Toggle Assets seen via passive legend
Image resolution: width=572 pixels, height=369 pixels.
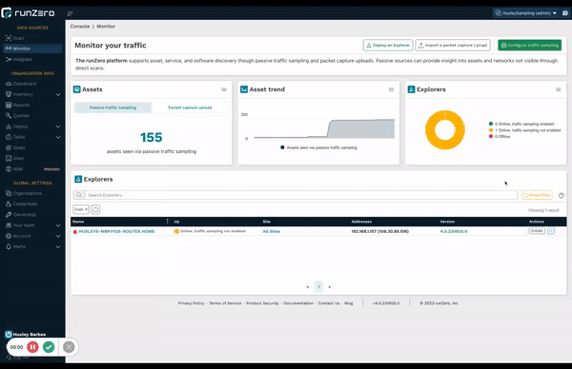point(318,147)
